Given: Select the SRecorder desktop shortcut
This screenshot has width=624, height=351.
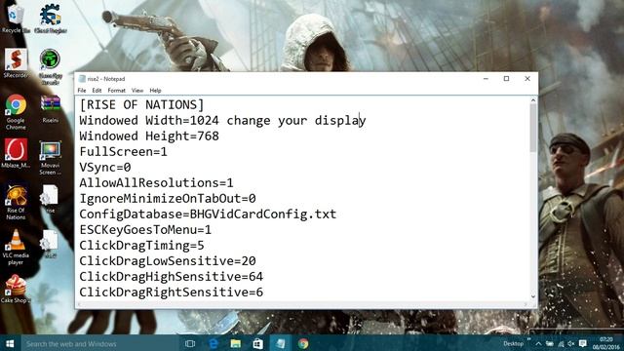Looking at the screenshot, I should pos(16,63).
